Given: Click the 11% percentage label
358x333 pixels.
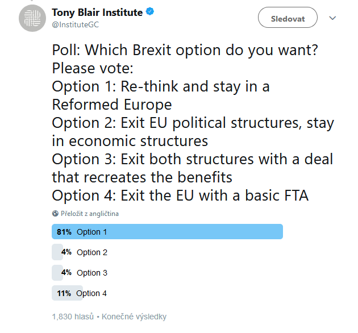Looking at the screenshot, I should (64, 293).
